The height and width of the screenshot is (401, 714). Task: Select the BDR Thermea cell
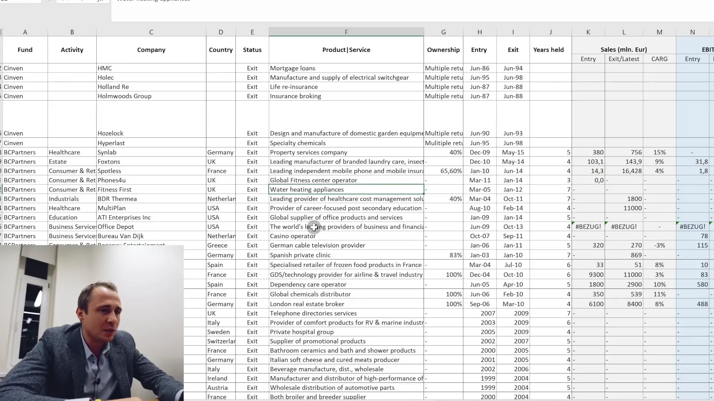coord(151,199)
